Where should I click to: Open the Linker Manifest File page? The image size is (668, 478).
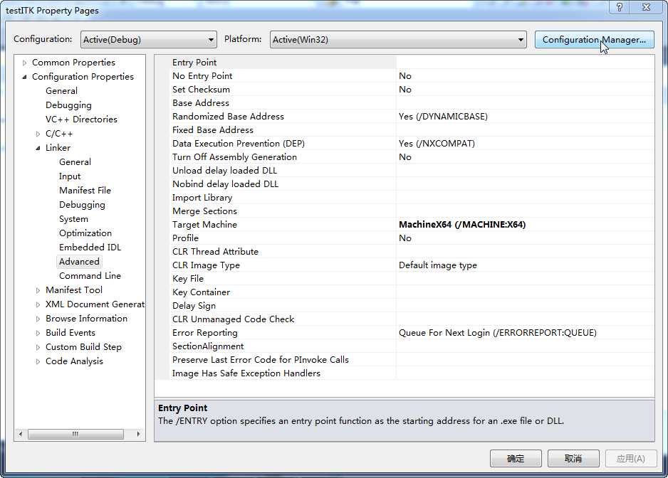coord(85,190)
